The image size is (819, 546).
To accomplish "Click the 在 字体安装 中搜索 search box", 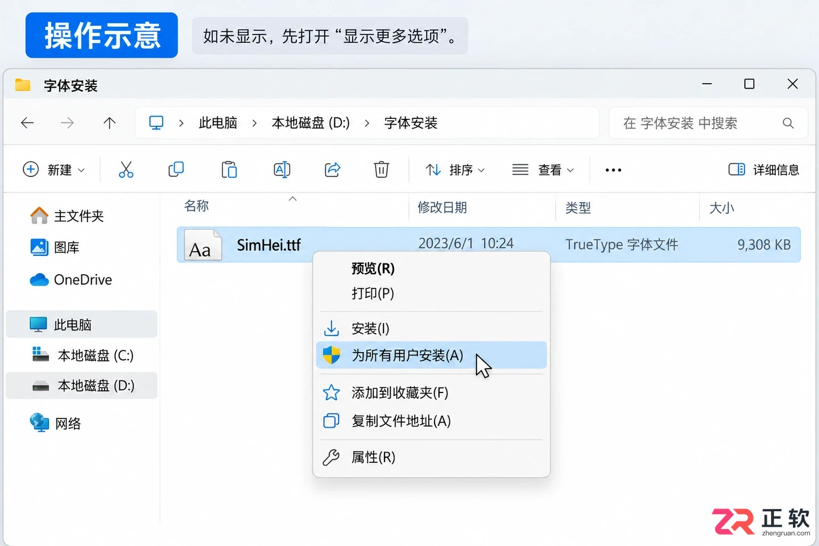I will coord(708,123).
